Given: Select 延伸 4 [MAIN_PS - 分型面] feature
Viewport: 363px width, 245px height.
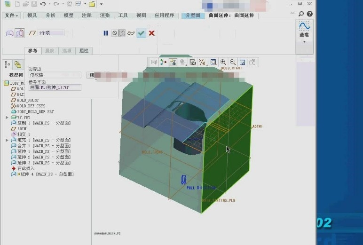Looking at the screenshot, I should (42, 174).
